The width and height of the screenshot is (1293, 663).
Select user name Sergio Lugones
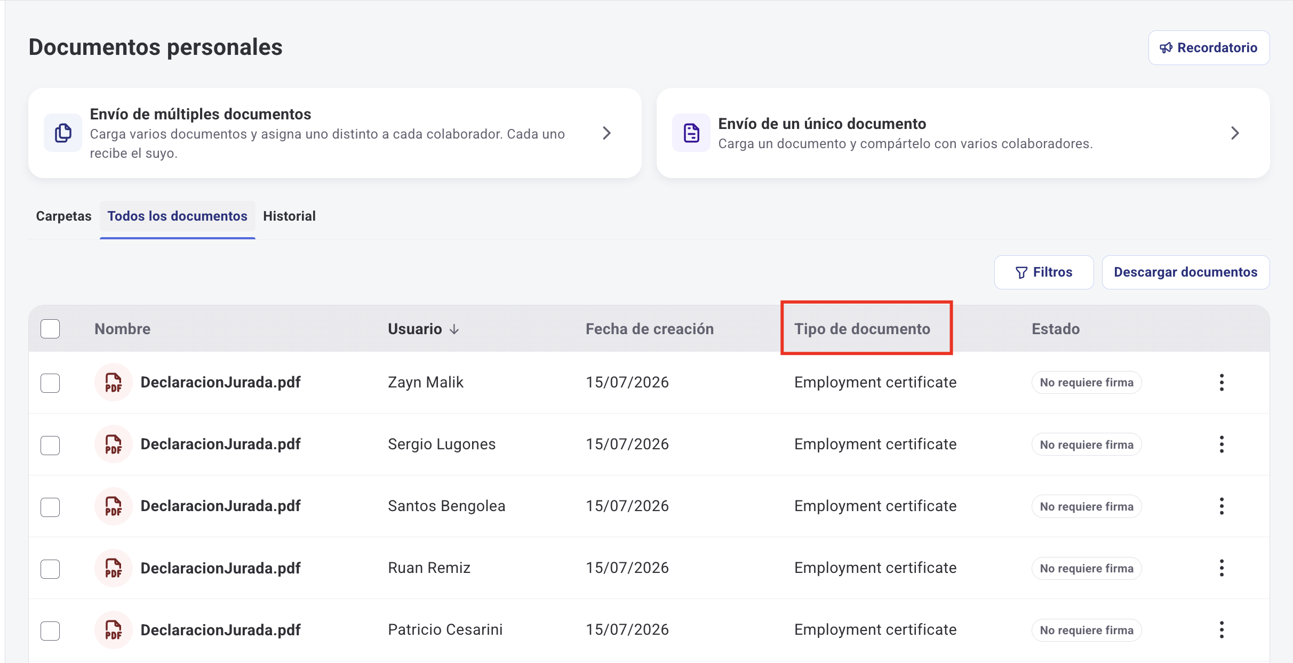(x=442, y=444)
